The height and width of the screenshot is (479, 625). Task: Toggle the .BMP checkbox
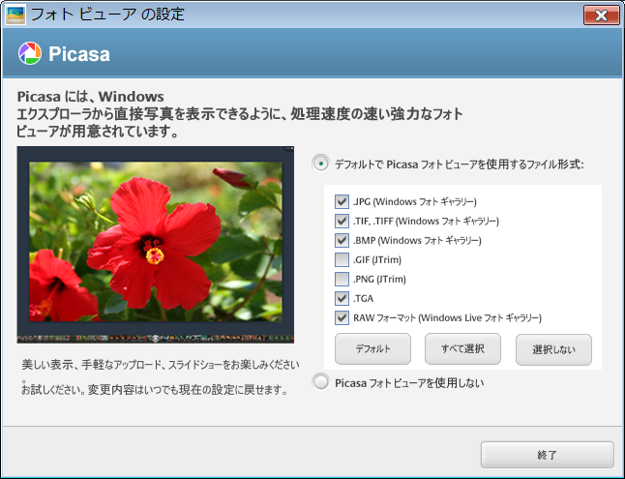pyautogui.click(x=342, y=240)
